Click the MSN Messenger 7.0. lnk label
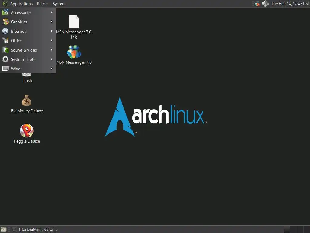 click(74, 35)
